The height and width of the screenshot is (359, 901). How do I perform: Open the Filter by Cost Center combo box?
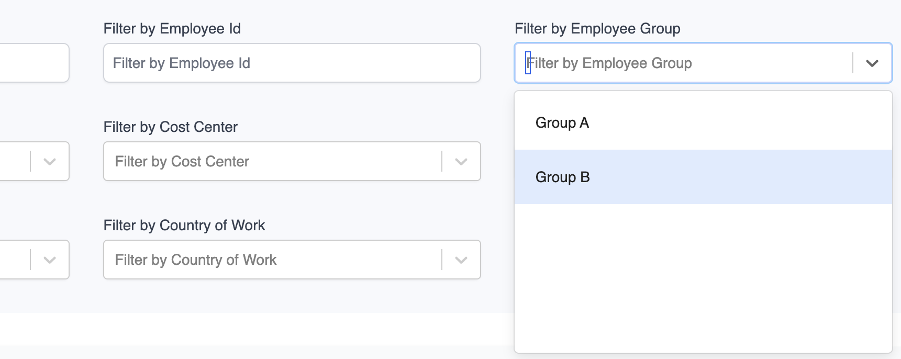(272, 162)
